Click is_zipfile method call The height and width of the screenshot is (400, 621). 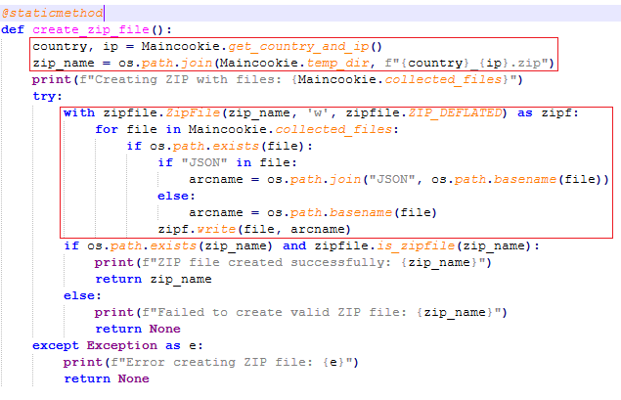(416, 246)
